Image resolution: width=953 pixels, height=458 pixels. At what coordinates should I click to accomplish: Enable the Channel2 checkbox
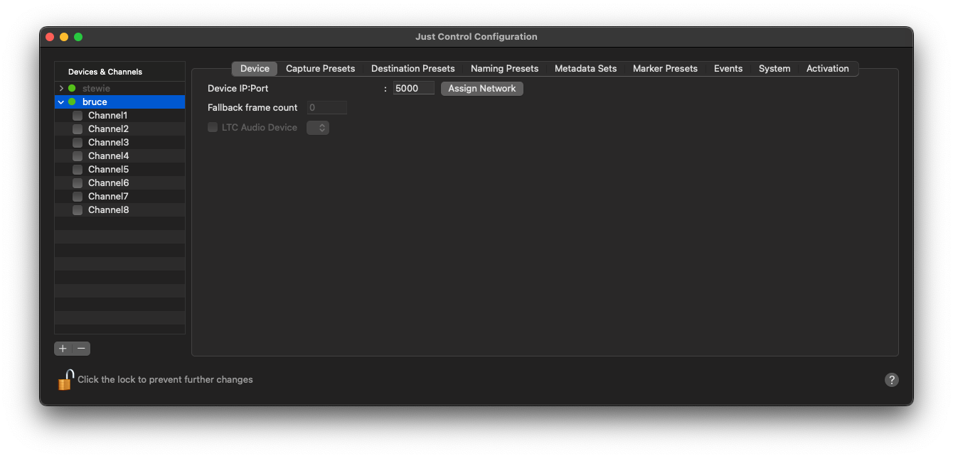pyautogui.click(x=78, y=129)
